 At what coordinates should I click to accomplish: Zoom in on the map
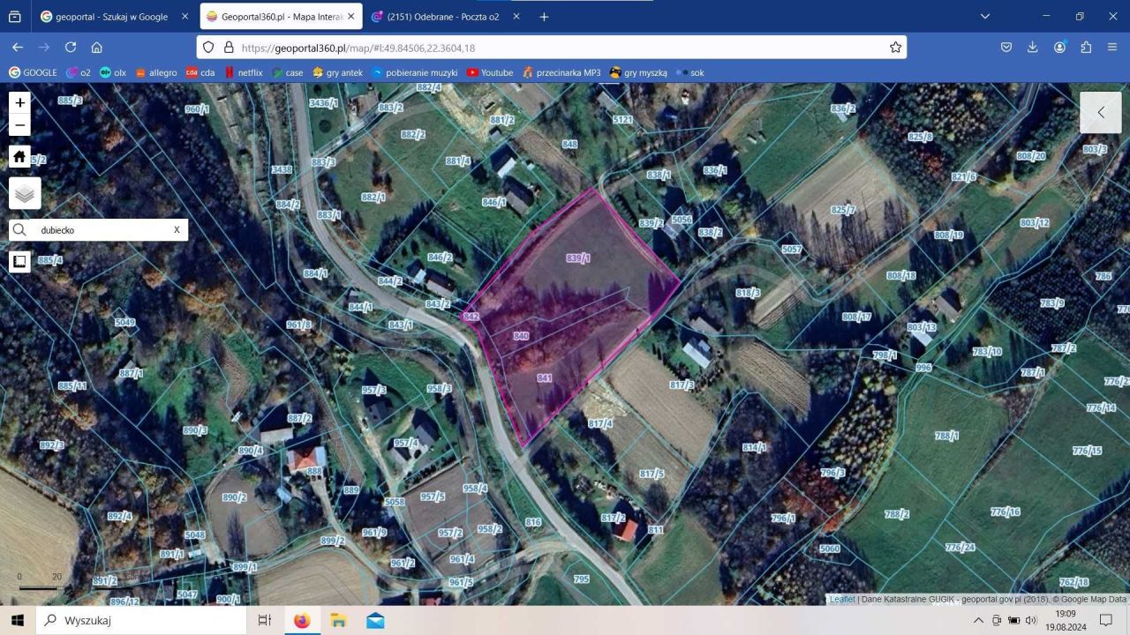pos(19,102)
